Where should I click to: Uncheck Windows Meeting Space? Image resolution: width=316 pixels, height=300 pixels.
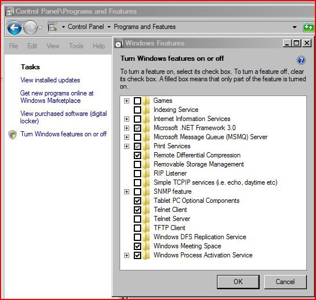137,246
